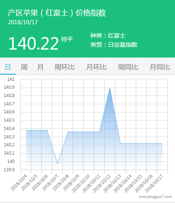Open the 月同比 tab
The height and width of the screenshot is (203, 175).
click(160, 67)
